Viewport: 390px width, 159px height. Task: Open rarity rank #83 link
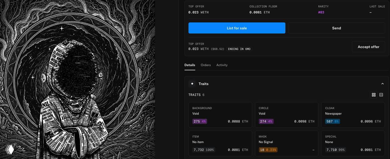(321, 12)
